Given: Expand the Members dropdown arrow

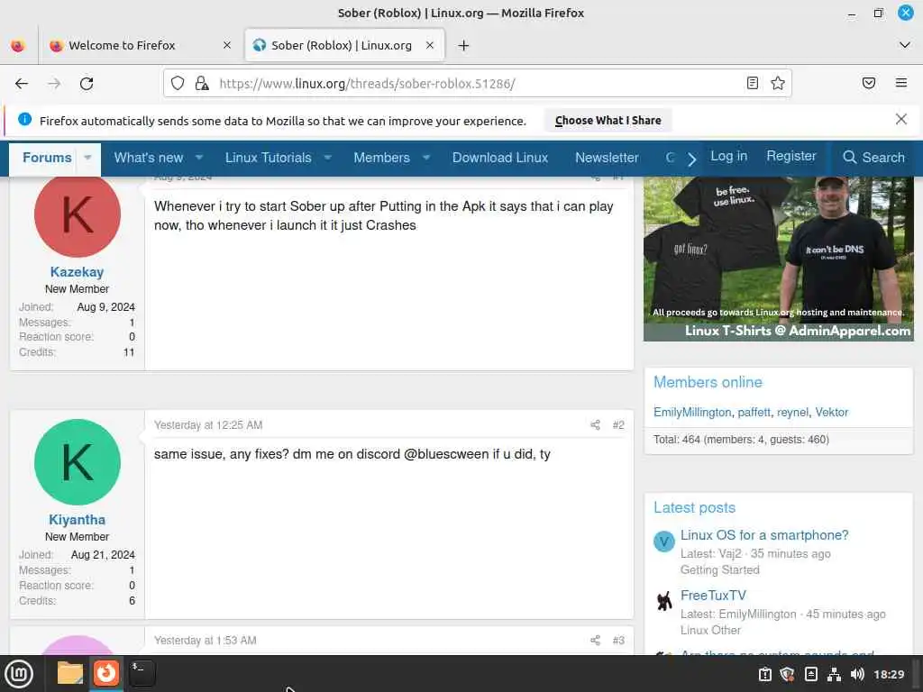Looking at the screenshot, I should tap(426, 158).
